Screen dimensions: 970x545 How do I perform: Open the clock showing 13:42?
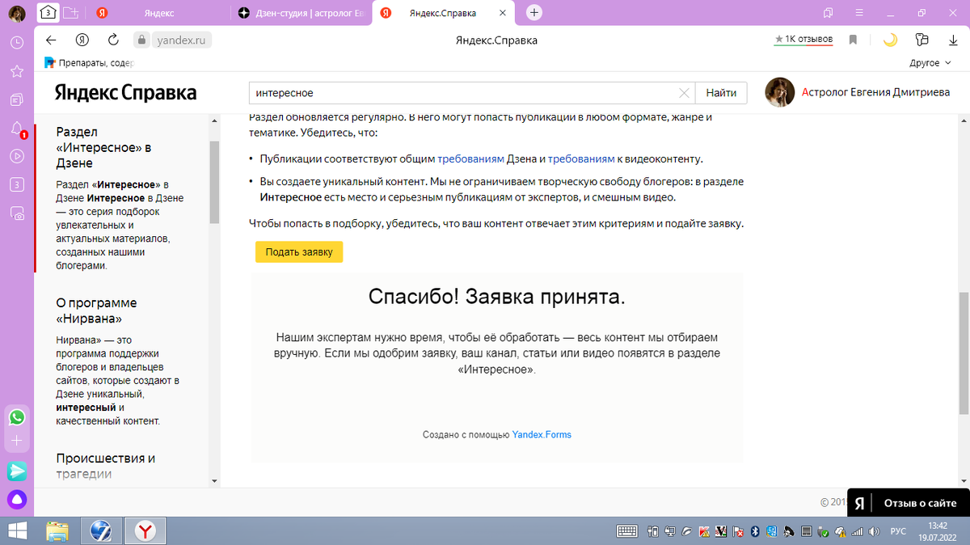click(938, 531)
